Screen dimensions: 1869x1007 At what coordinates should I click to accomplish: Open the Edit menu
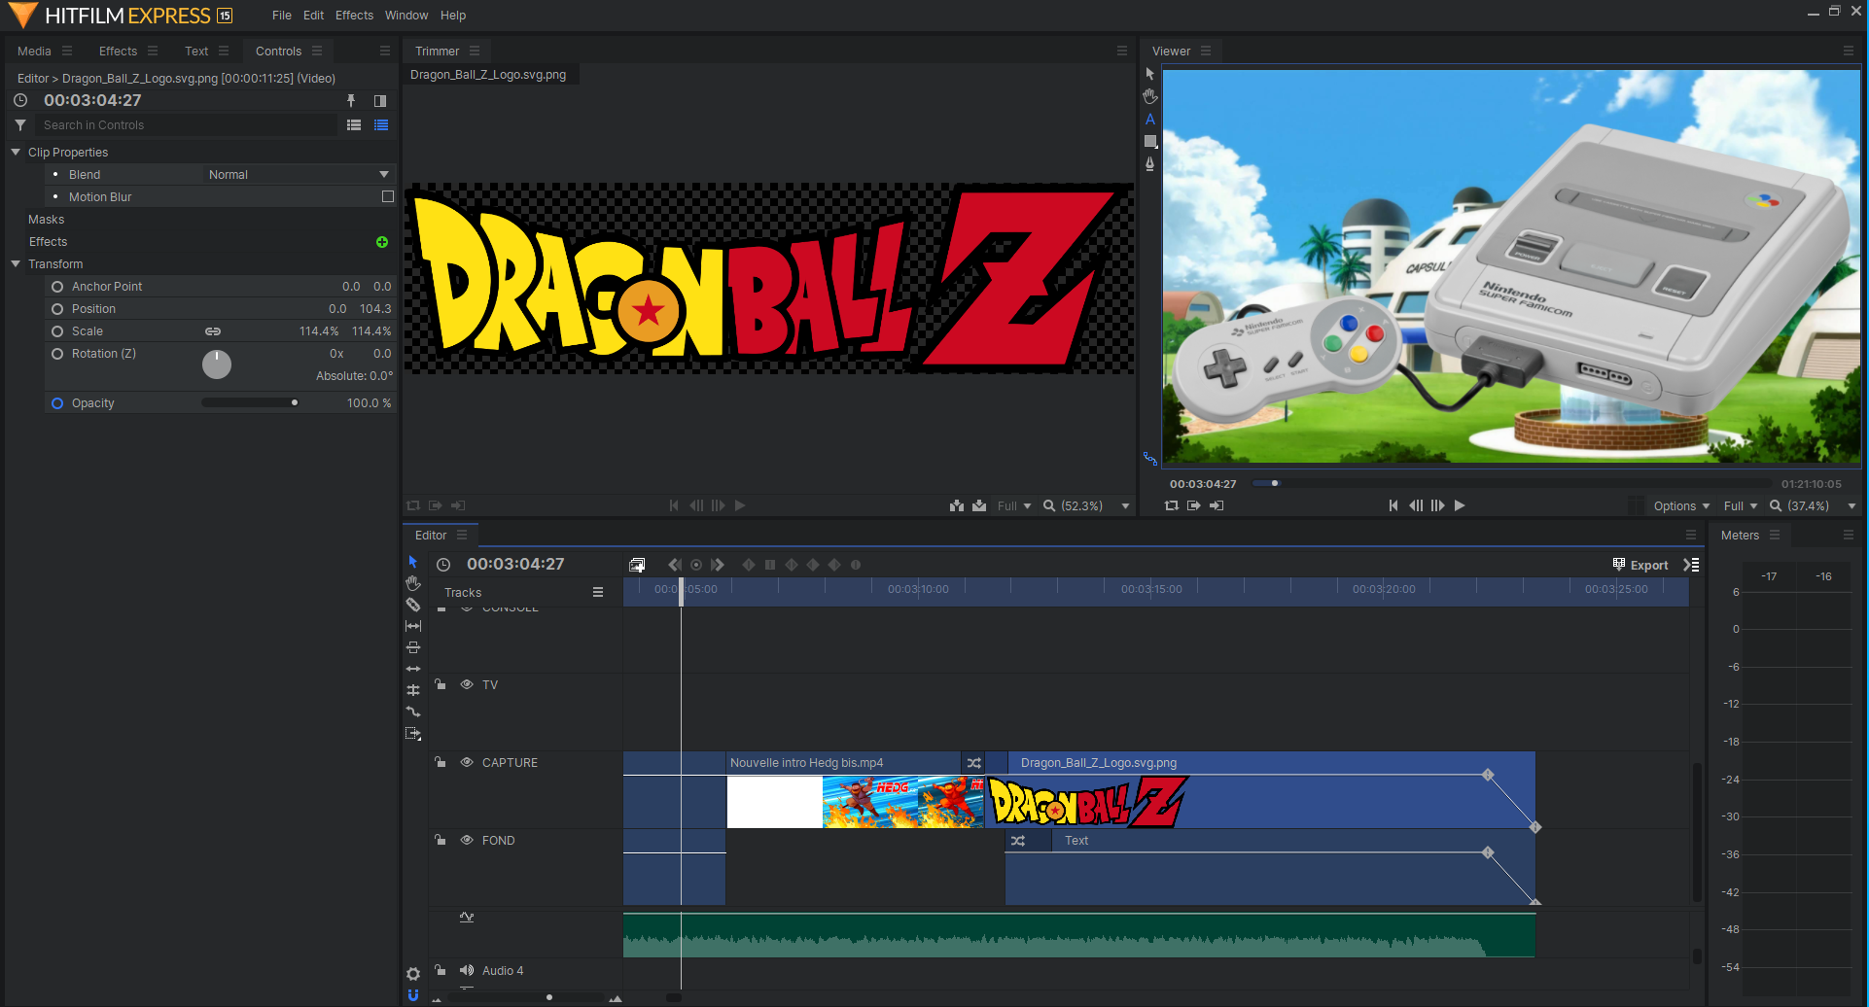313,16
